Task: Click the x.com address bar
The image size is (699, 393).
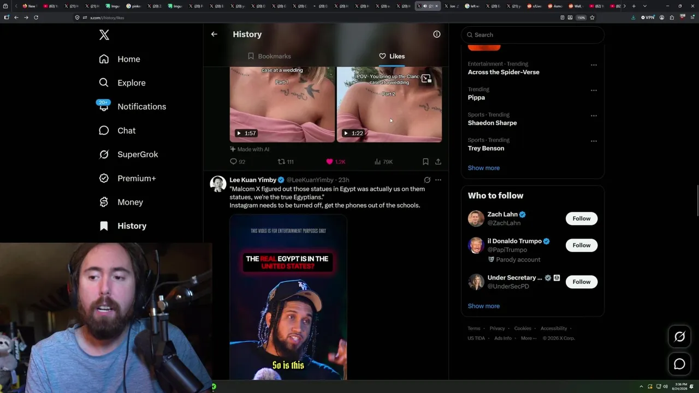Action: pos(317,17)
